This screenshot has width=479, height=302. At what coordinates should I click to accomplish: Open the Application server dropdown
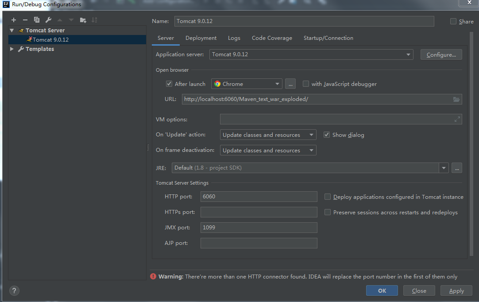311,54
